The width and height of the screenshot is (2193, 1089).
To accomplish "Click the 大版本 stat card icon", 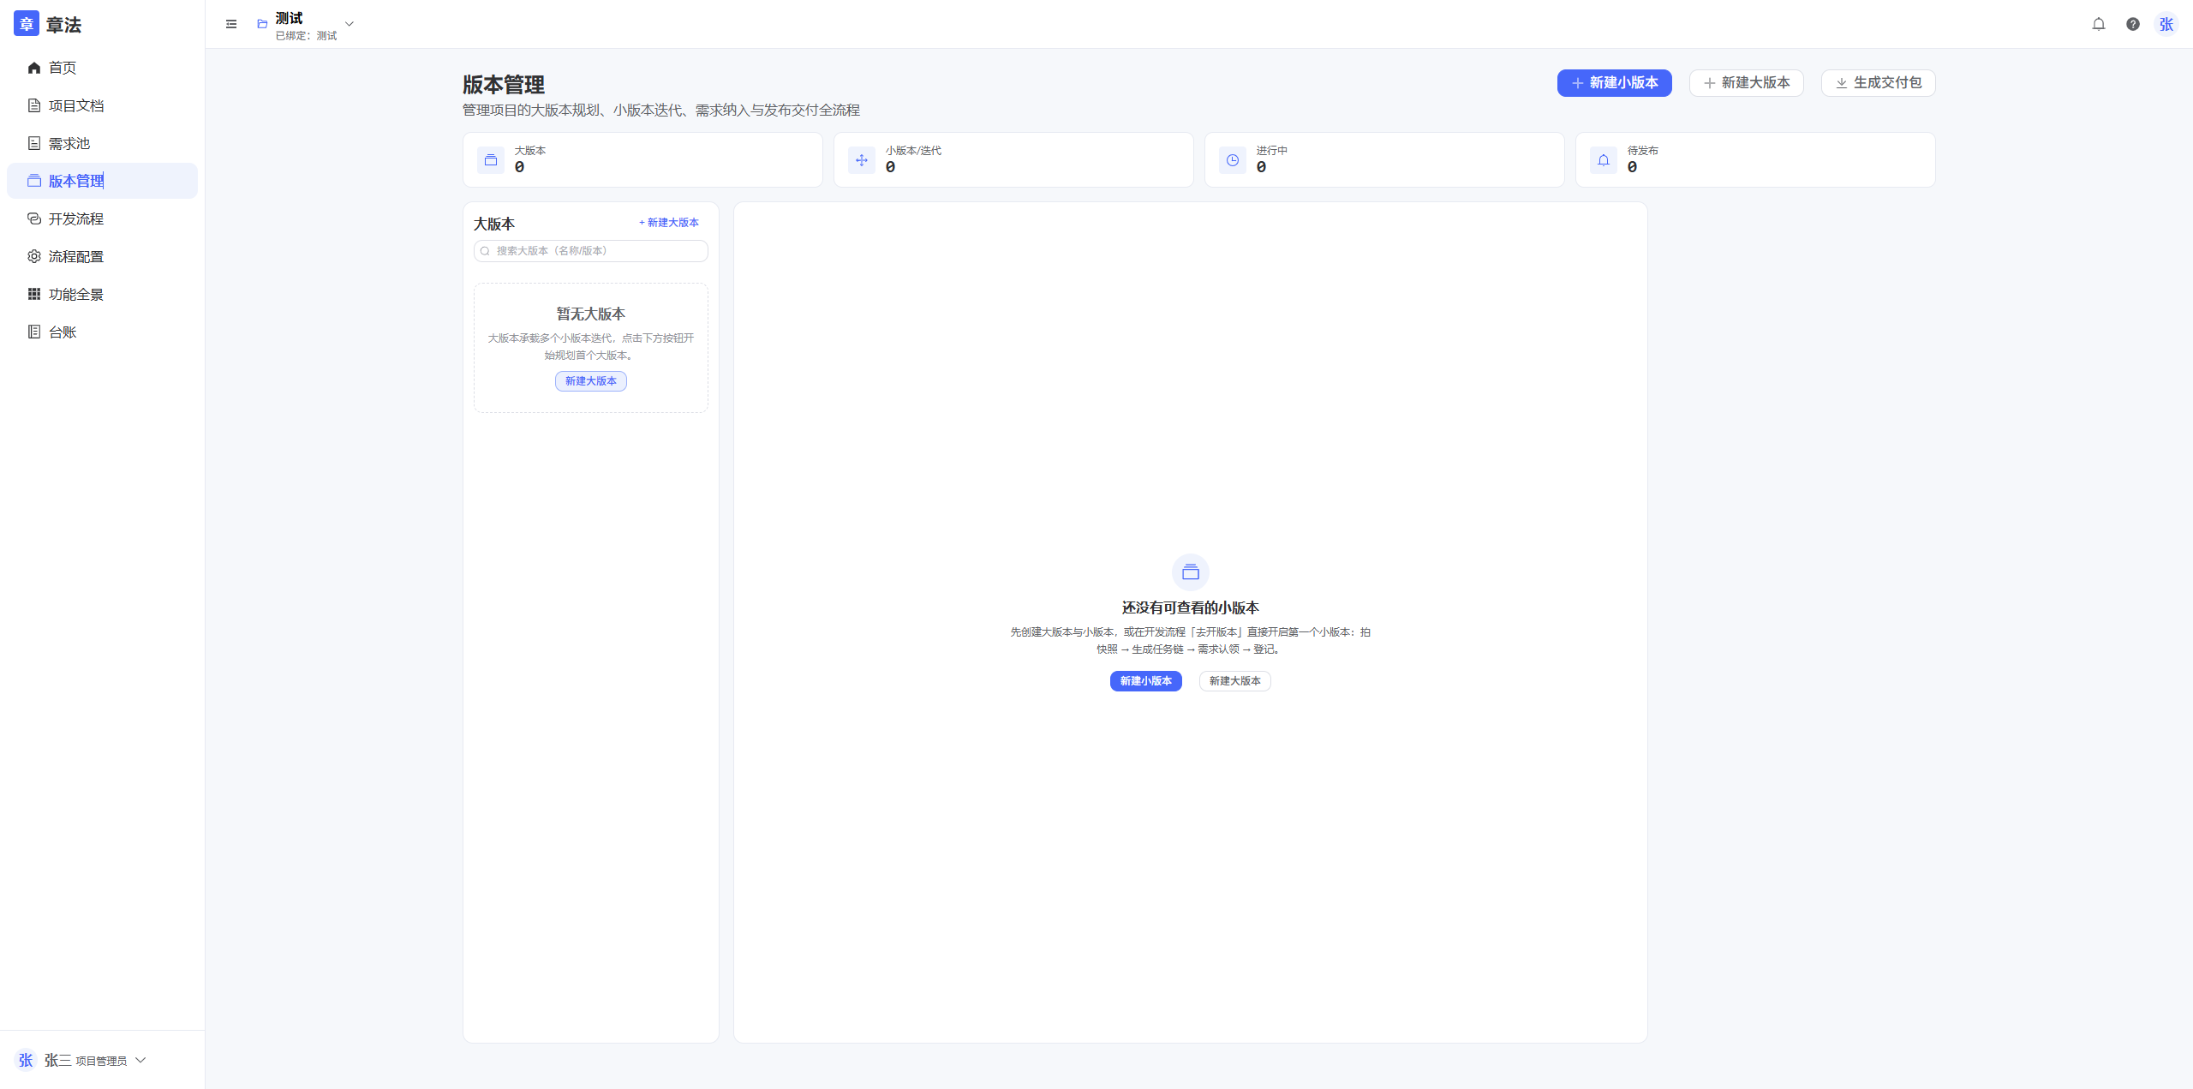I will click(491, 160).
